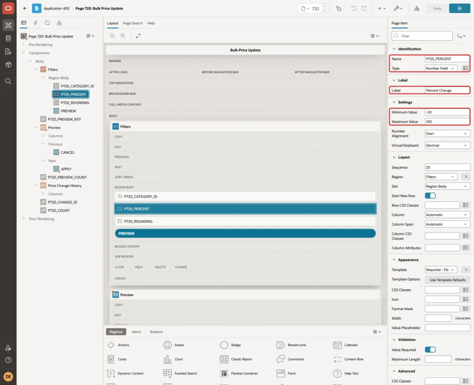Image resolution: width=474 pixels, height=385 pixels.
Task: Click the Filter properties search field
Action: point(422,36)
